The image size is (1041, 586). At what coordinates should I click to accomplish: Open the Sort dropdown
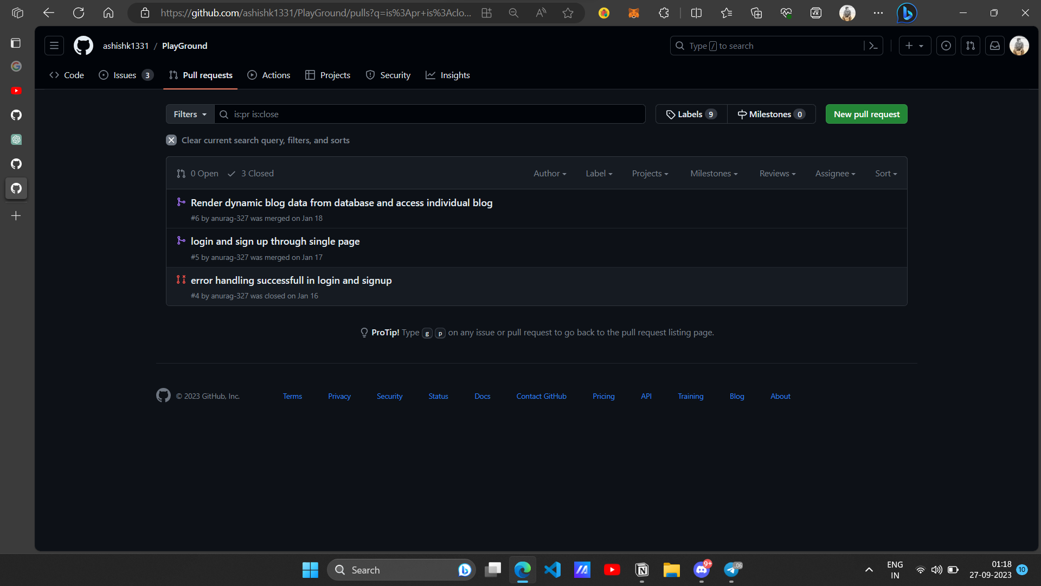[x=885, y=173]
